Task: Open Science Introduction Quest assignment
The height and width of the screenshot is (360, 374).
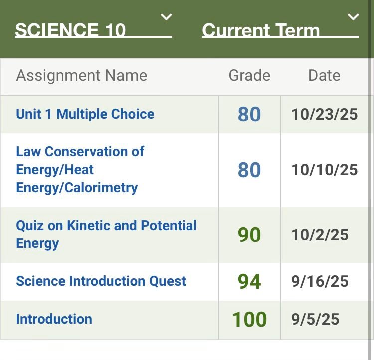Action: coord(101,281)
